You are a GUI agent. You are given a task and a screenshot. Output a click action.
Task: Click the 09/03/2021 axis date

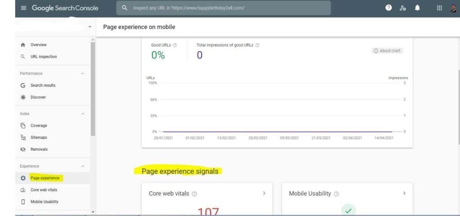pyautogui.click(x=289, y=138)
